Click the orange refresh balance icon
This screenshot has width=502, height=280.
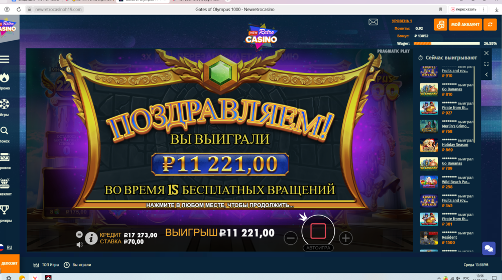point(490,24)
